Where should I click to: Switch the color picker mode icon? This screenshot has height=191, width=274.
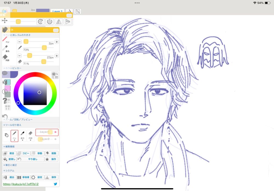click(x=55, y=75)
